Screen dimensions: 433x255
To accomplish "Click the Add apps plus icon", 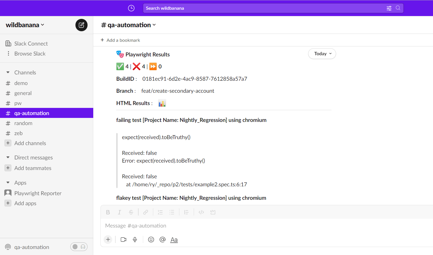I will 8,203.
